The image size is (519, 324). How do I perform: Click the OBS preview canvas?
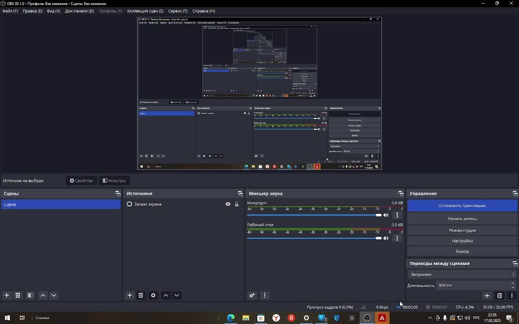pos(259,94)
